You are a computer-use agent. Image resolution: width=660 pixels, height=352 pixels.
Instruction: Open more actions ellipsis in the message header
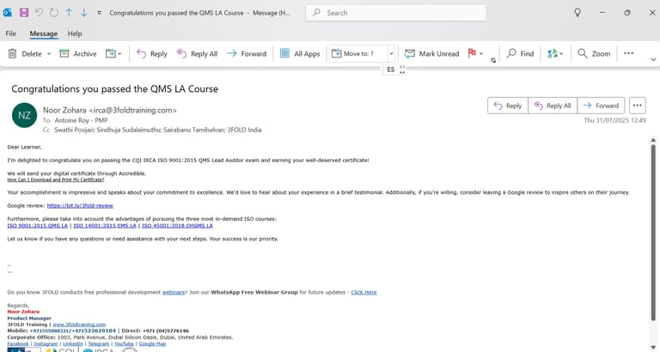coord(638,106)
